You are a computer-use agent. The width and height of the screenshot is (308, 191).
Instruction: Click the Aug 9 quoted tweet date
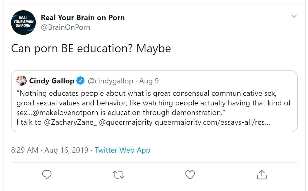coord(149,81)
